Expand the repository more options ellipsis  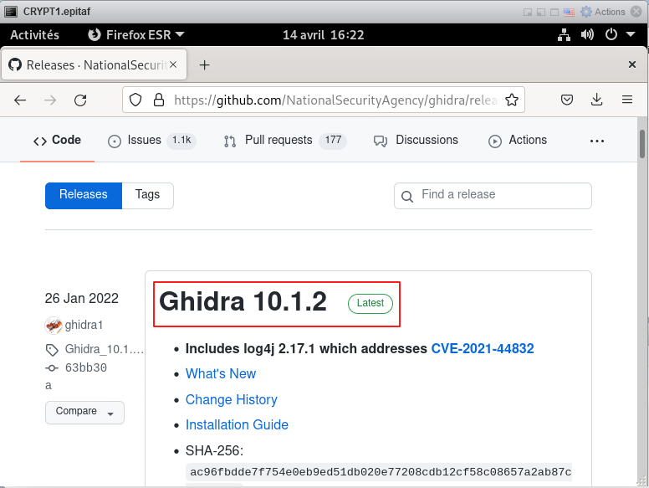click(597, 141)
